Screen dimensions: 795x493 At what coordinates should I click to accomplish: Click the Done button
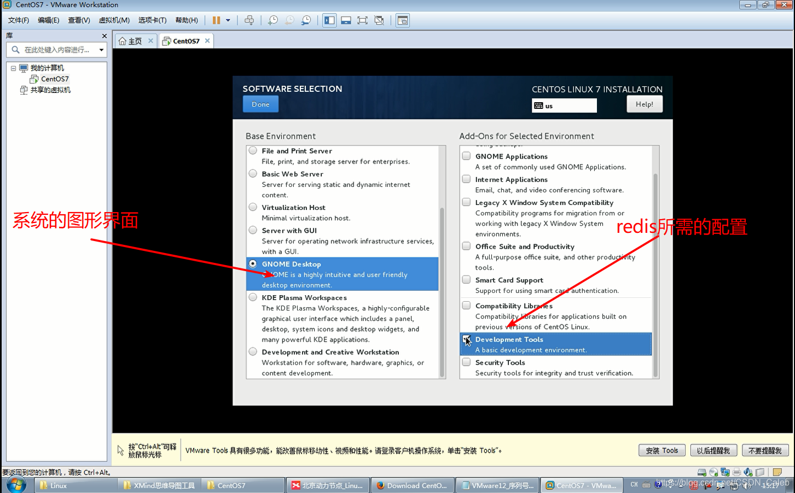(x=260, y=104)
